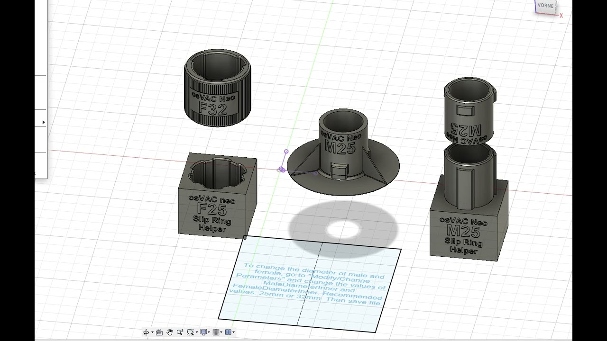Select the Orbit tool in navigation bar
The height and width of the screenshot is (341, 607).
pyautogui.click(x=146, y=332)
